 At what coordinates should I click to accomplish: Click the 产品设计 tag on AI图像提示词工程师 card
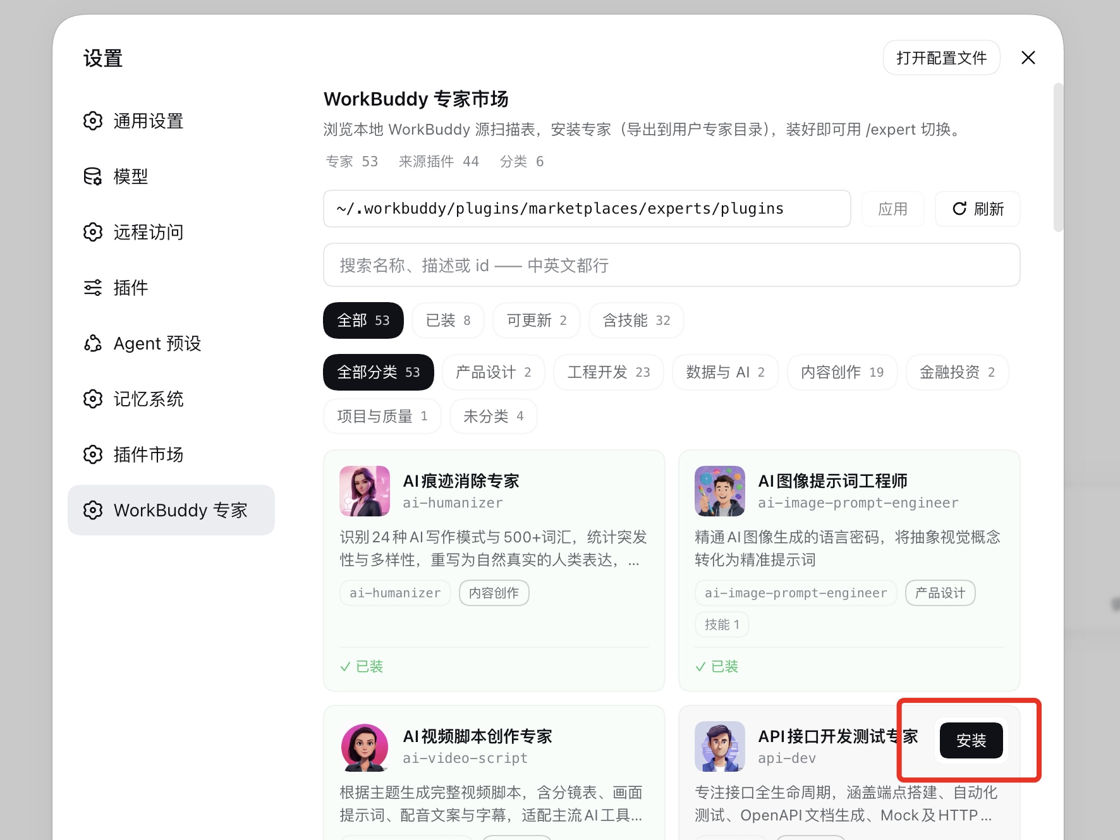[940, 593]
